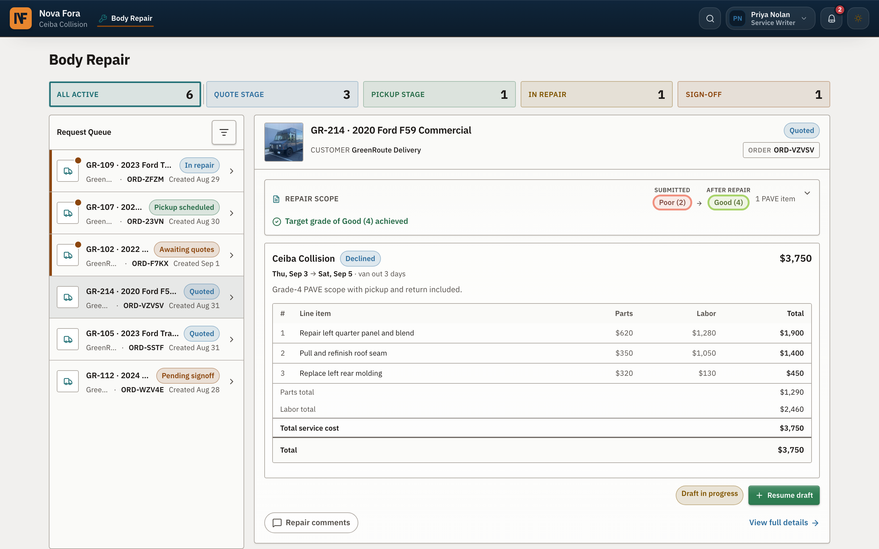This screenshot has width=879, height=549.
Task: Open the search icon in header
Action: click(x=710, y=18)
